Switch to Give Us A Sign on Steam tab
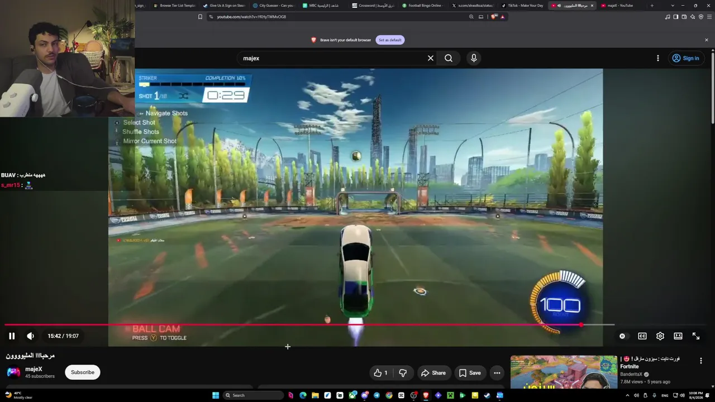 click(x=224, y=6)
